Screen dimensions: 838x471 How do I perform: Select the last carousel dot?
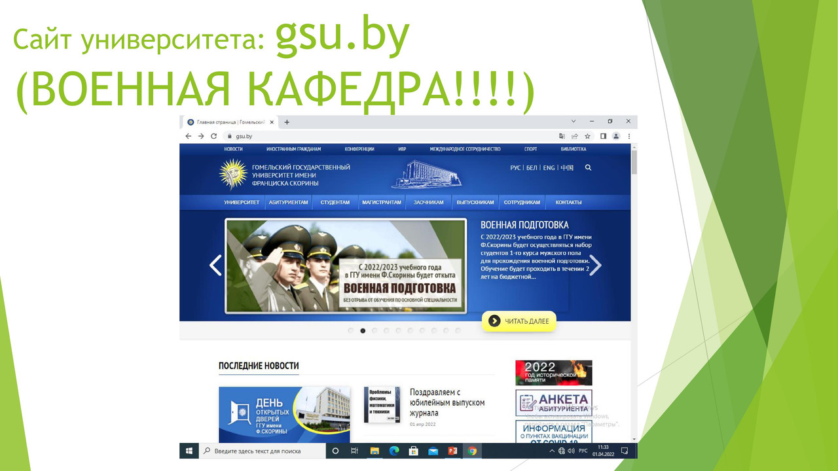(x=458, y=331)
